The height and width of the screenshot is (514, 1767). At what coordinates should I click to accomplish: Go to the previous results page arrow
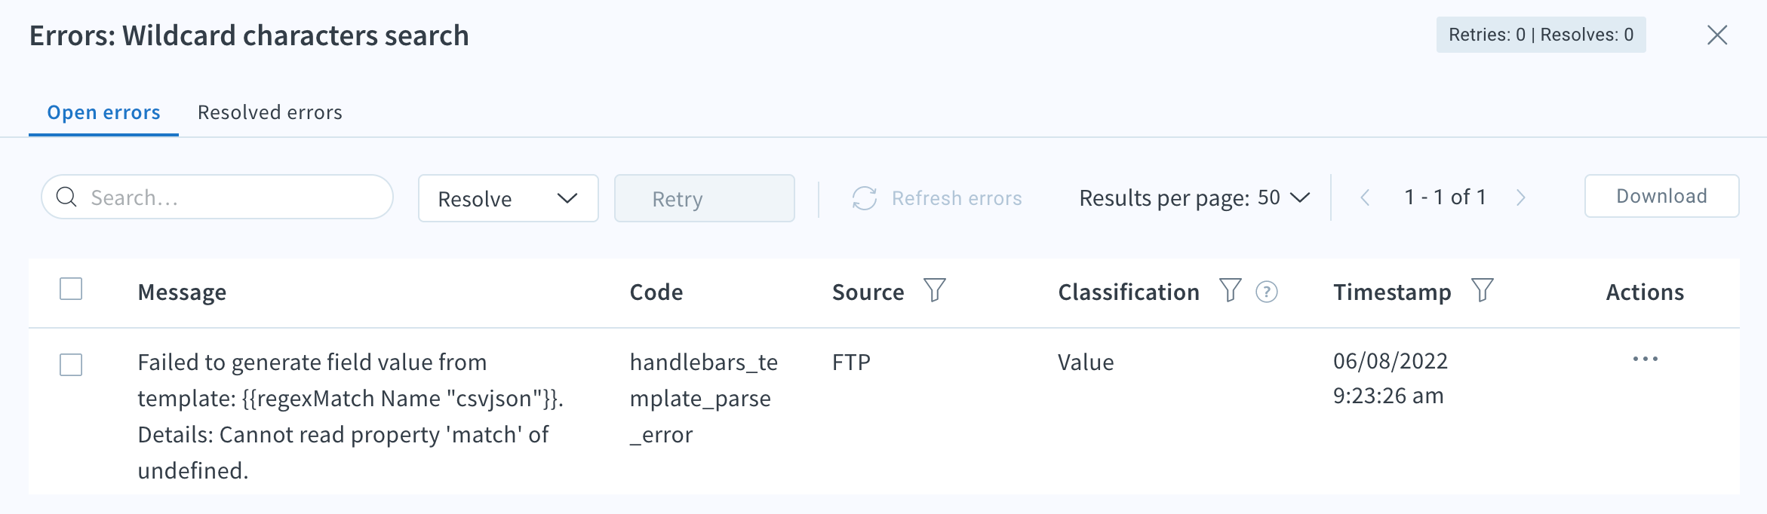click(1365, 197)
